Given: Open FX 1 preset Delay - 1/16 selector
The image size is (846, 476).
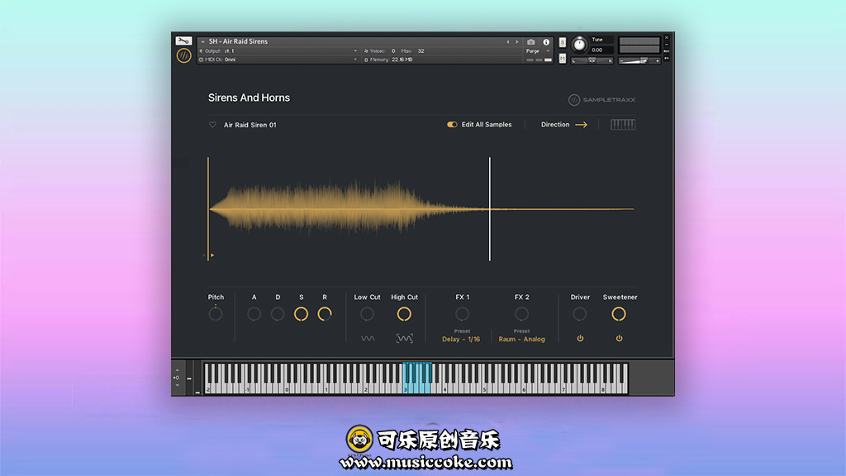Looking at the screenshot, I should coord(461,340).
